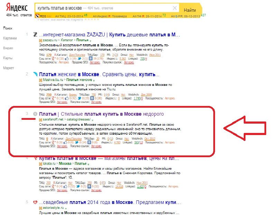Image resolution: width=279 pixels, height=215 pixels.
Task: Click Twitter icon in sarafanoff.net stats
Action: tap(77, 142)
